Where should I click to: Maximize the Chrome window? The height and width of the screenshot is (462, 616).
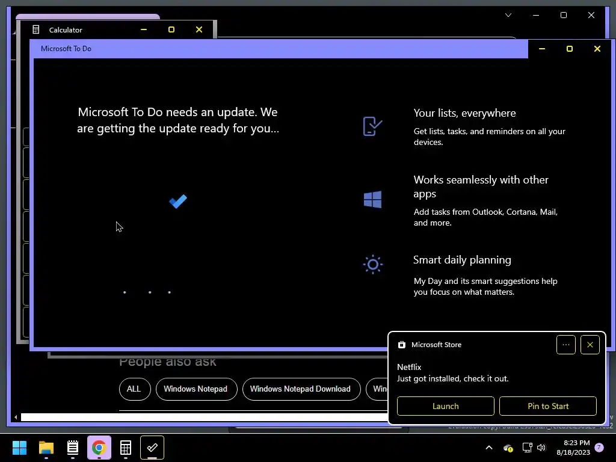pos(563,15)
